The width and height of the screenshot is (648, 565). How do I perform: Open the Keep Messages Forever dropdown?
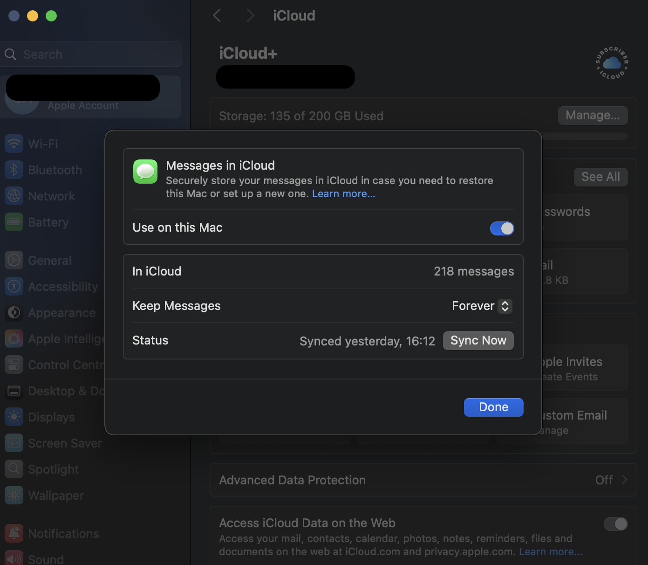482,306
